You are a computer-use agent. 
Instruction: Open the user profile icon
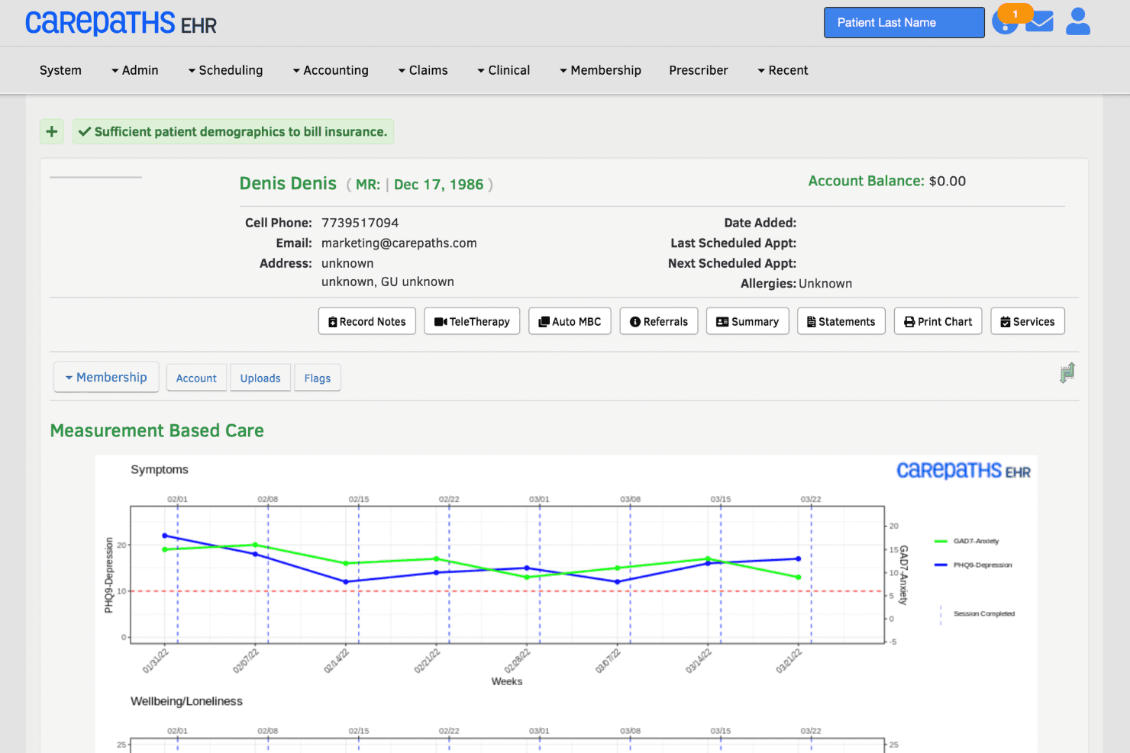point(1078,21)
